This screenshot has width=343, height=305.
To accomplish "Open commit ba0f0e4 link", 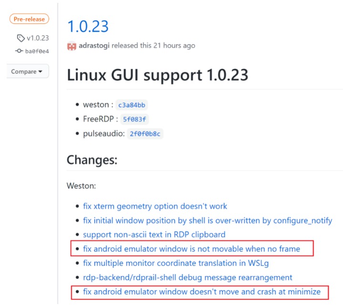I will (37, 51).
